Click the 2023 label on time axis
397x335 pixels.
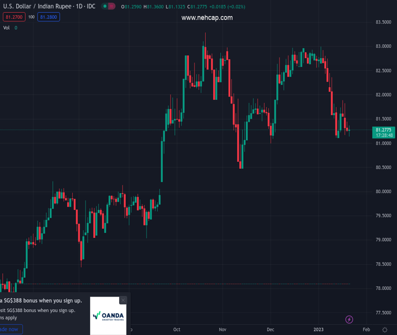(x=319, y=330)
